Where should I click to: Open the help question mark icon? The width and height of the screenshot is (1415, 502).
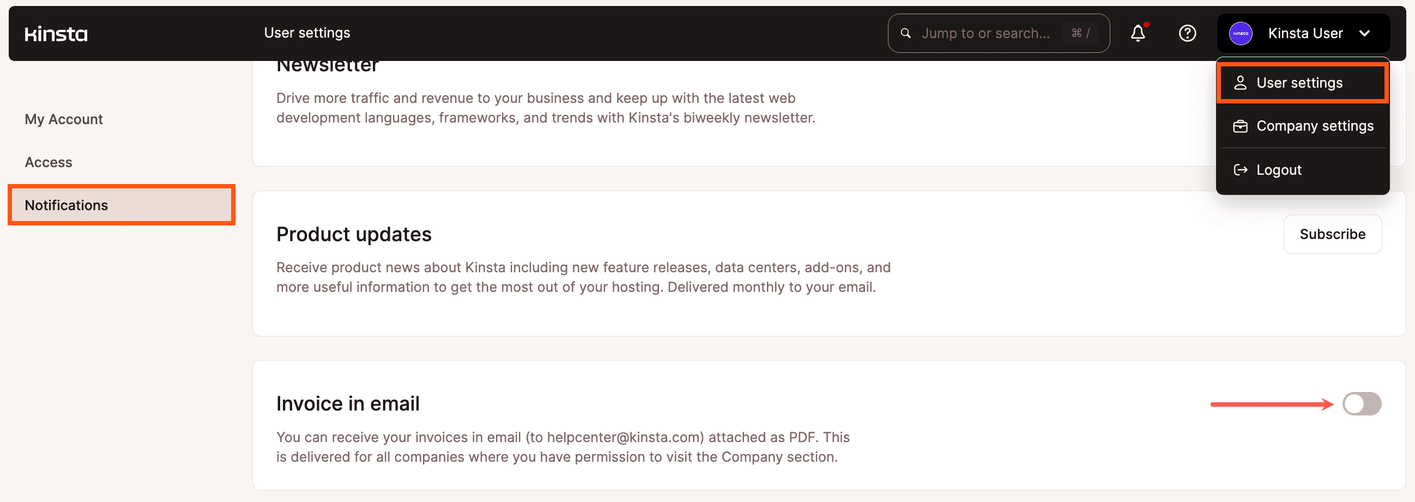(x=1187, y=33)
